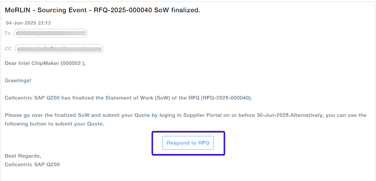The image size is (376, 181).
Task: Click "following button to submit your Quote" line
Action: pyautogui.click(x=54, y=124)
